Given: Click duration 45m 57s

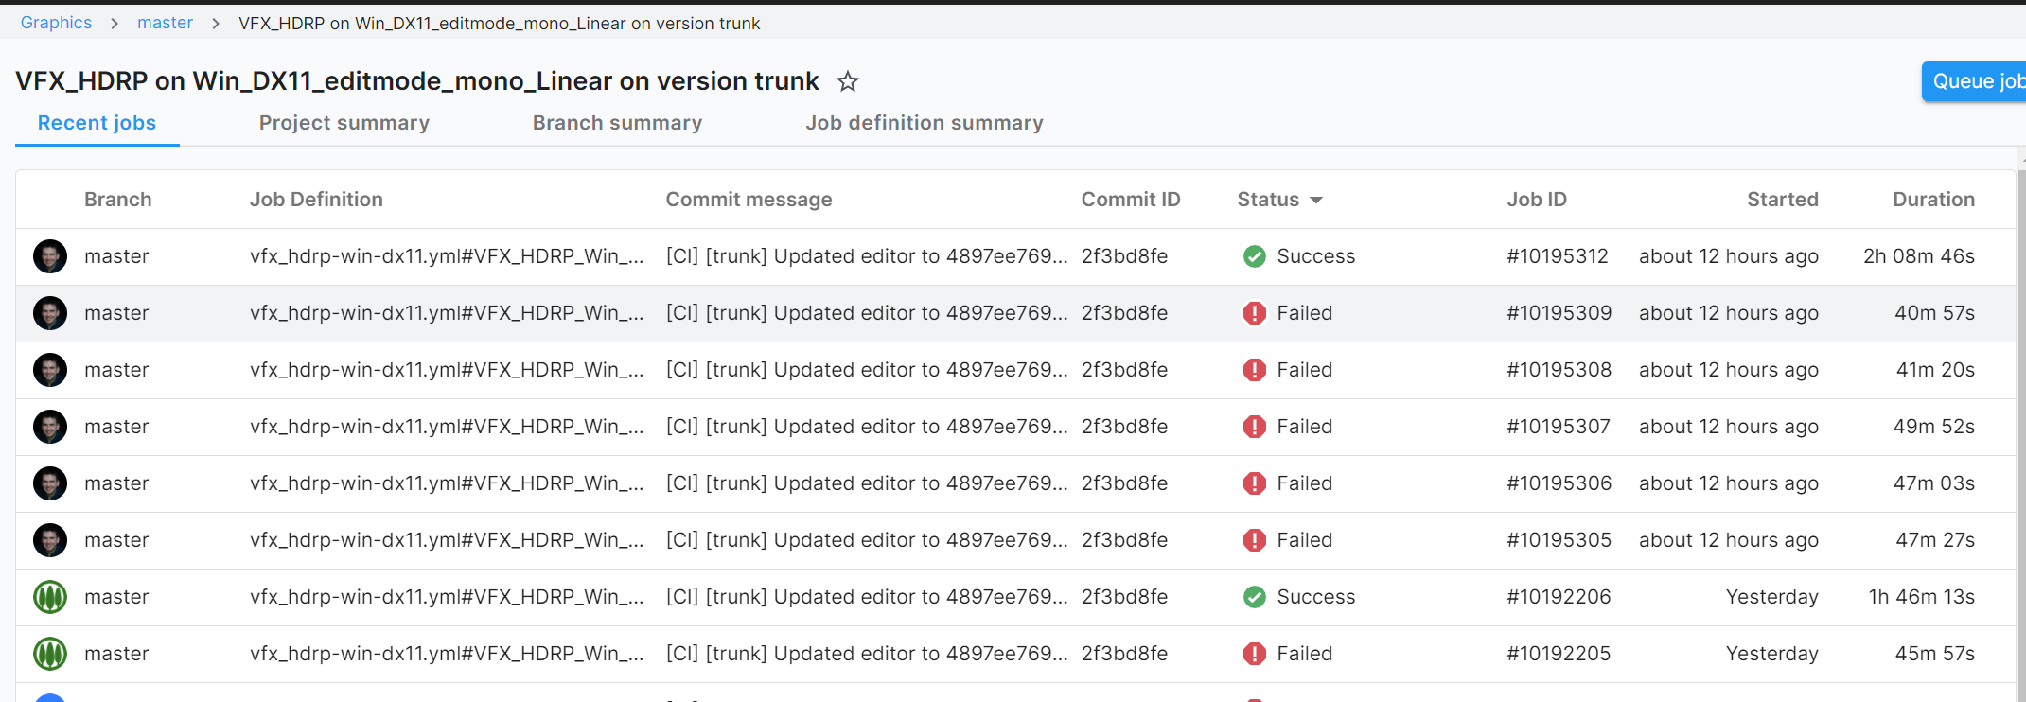Looking at the screenshot, I should (x=1934, y=654).
